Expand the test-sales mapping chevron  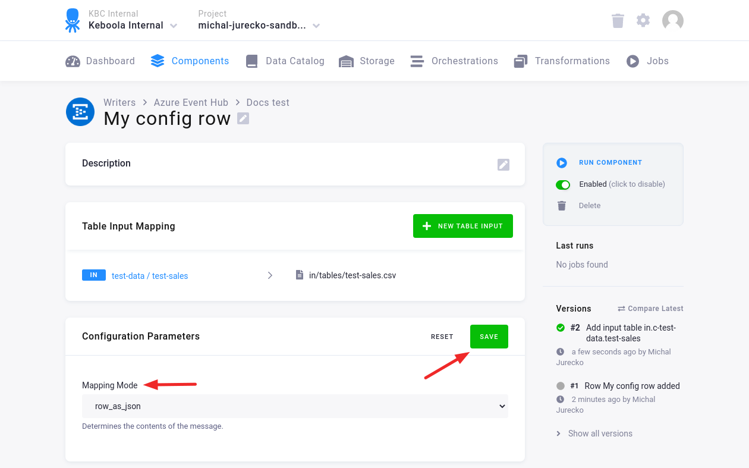(x=270, y=275)
